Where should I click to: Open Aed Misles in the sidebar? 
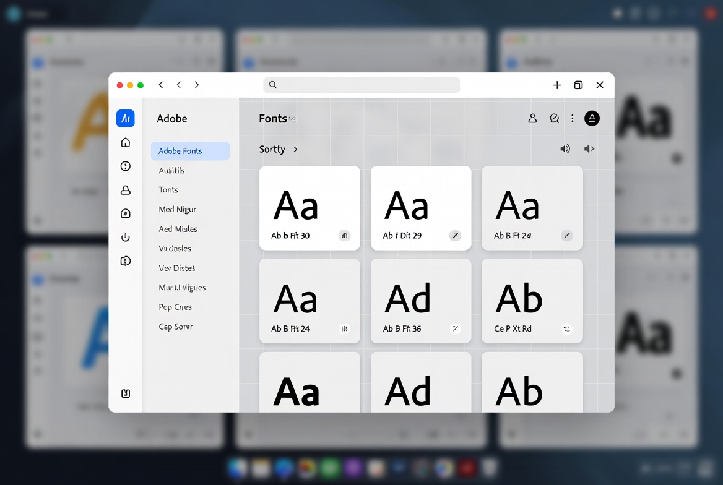(x=178, y=229)
